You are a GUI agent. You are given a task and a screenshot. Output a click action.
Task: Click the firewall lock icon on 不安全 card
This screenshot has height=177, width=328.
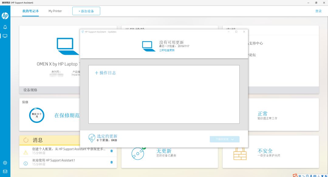tap(240, 154)
